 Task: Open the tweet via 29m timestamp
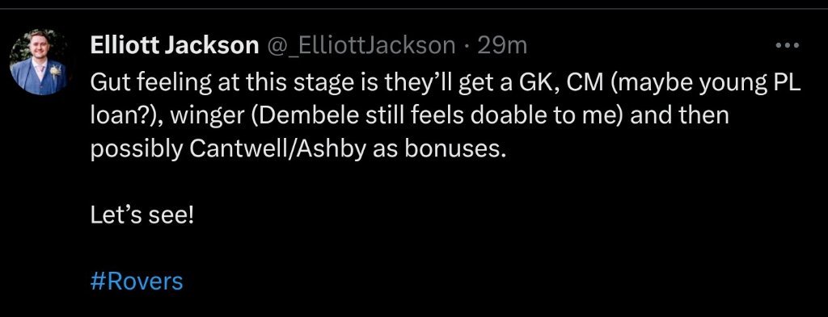pyautogui.click(x=501, y=46)
